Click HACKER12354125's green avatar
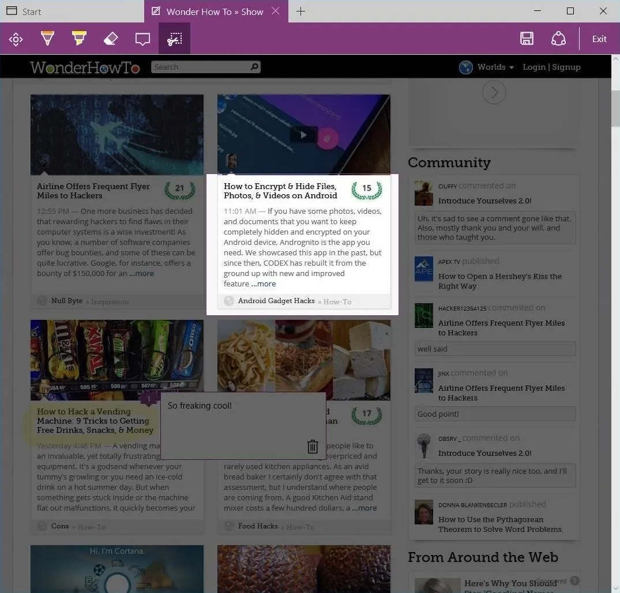 click(x=424, y=315)
